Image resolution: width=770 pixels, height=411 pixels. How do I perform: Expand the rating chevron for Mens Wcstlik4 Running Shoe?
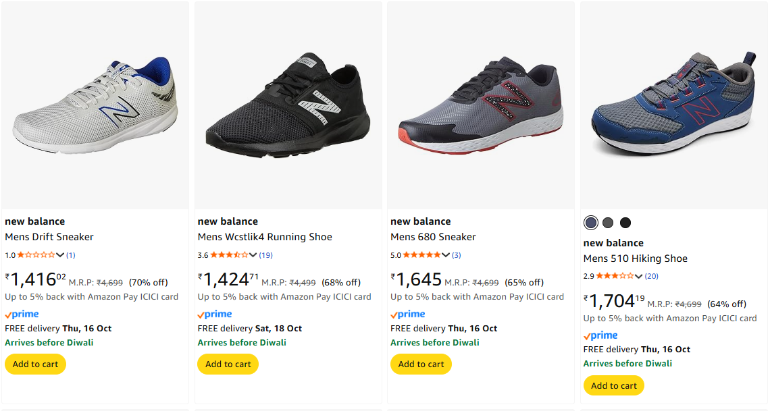coord(253,255)
